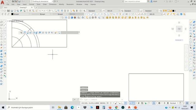The height and width of the screenshot is (110, 196).
Task: Open the AutoCAD application menu logo
Action: (x=2, y=2)
